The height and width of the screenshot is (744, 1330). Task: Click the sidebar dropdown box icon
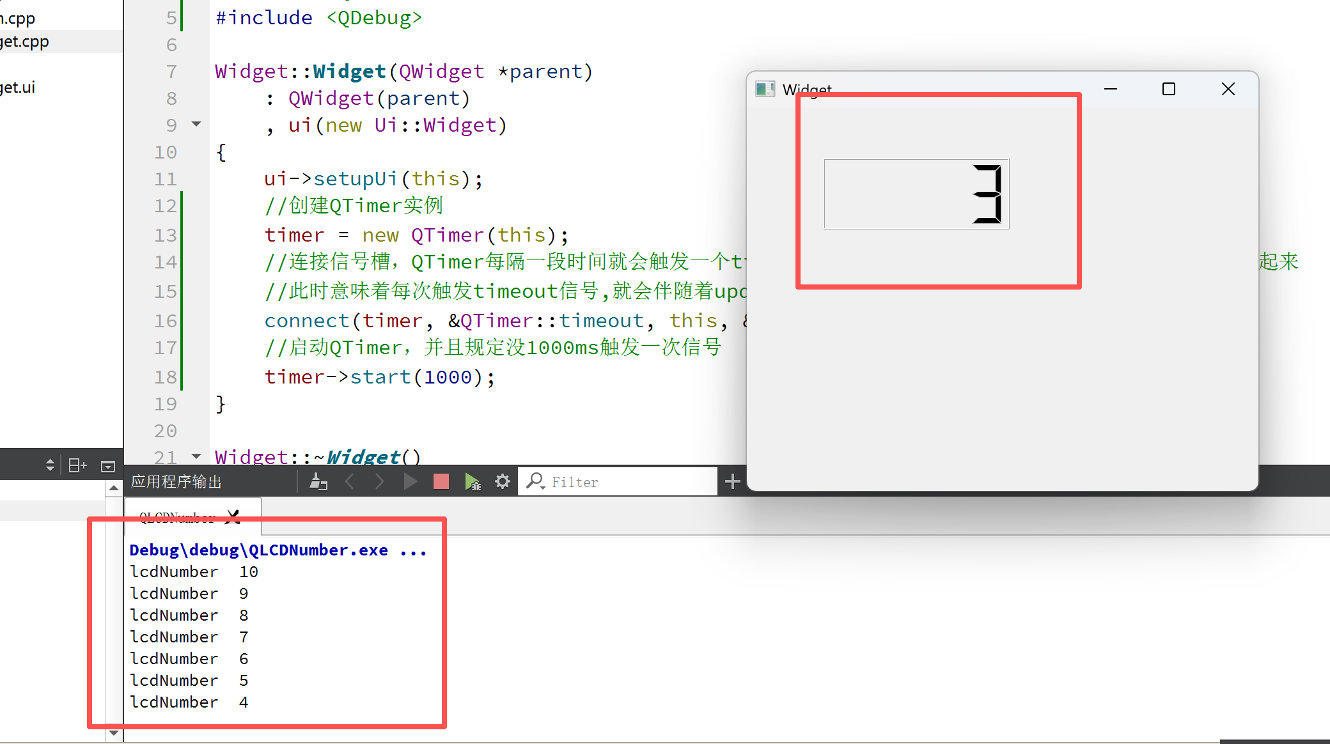[x=108, y=466]
